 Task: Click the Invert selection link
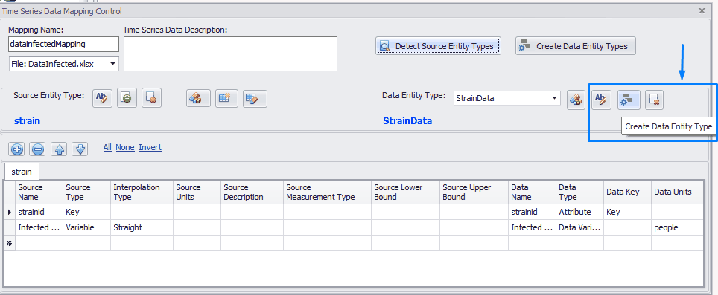coord(150,147)
